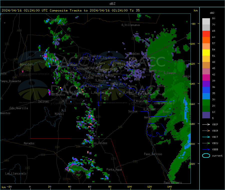Select the yellow 54 dBZ legend swatch
The width and height of the screenshot is (225, 190).
pyautogui.click(x=206, y=53)
